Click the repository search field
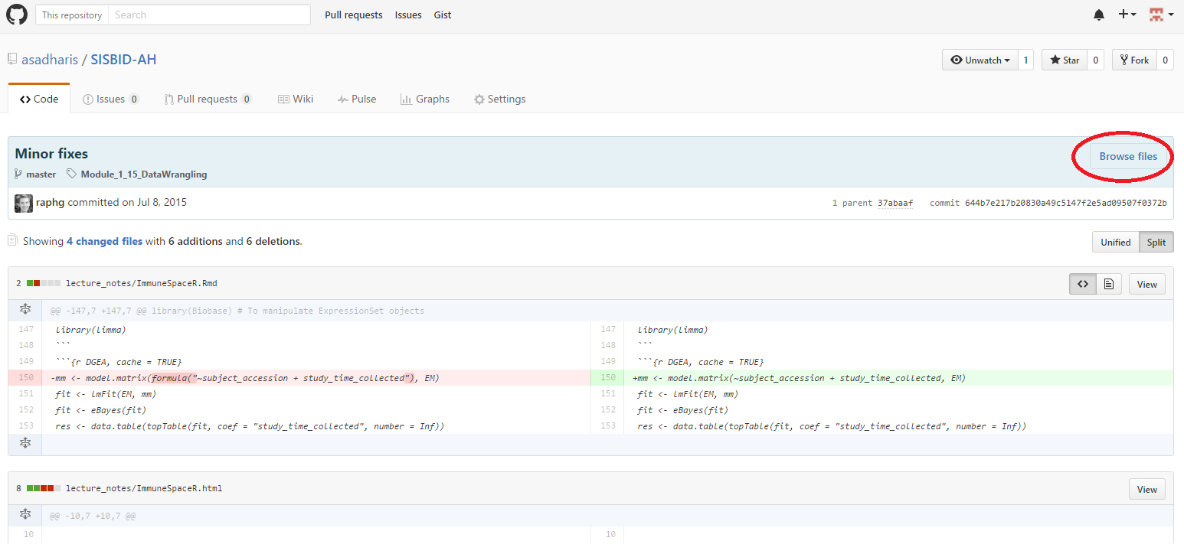The image size is (1184, 554). point(209,15)
